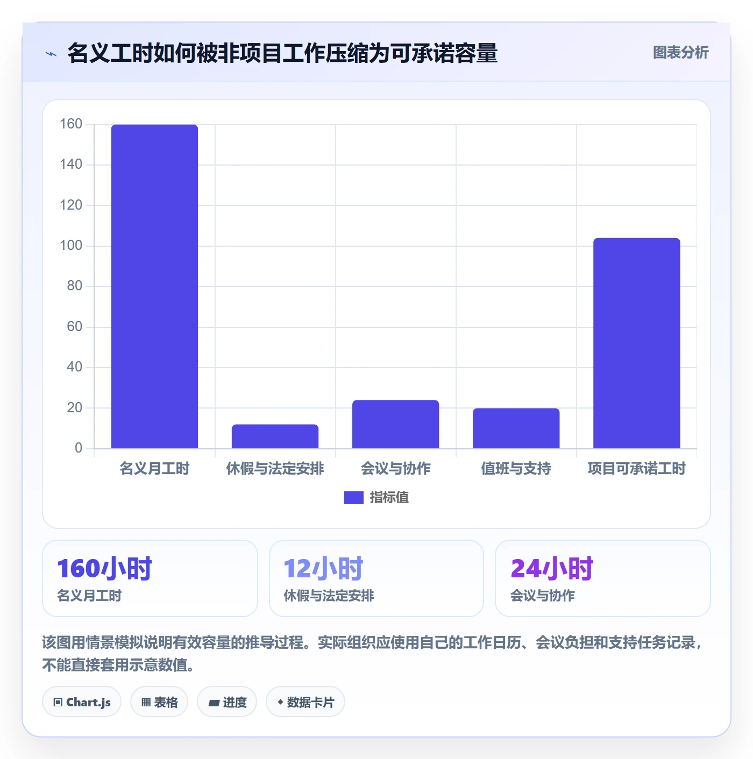Click the 图表分析 label in the header
This screenshot has height=759, width=753.
680,53
